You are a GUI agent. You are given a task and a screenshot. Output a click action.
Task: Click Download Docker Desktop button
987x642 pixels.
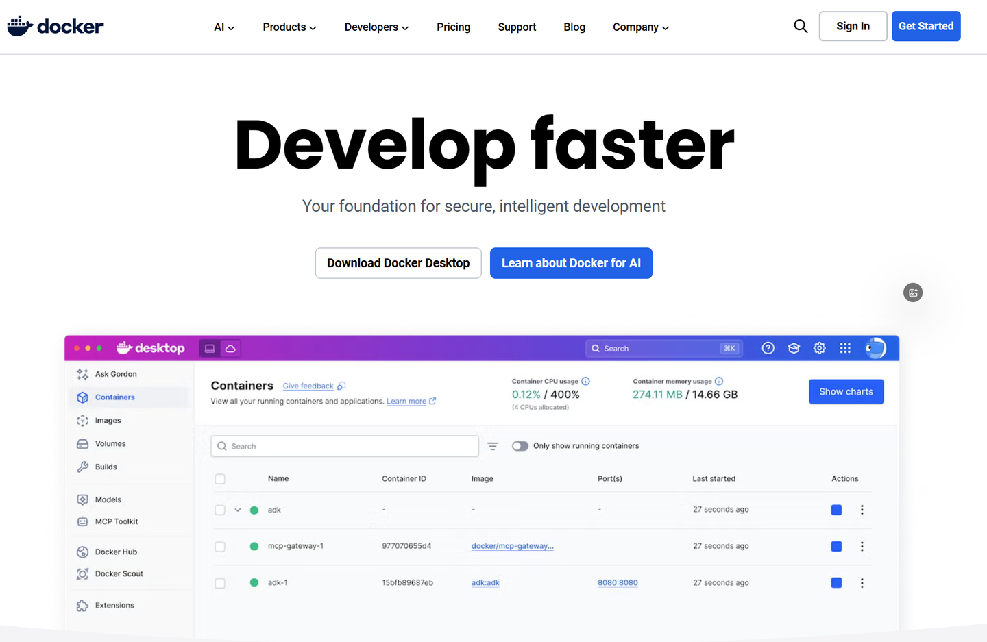pyautogui.click(x=398, y=263)
